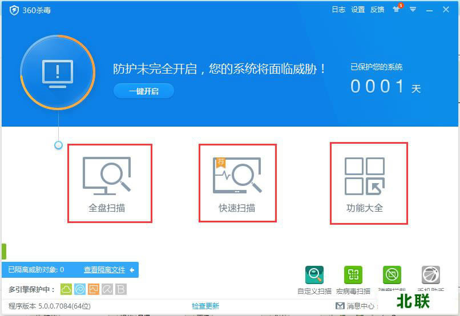Click the 一键开启 button
Viewport: 460px width, 316px height.
click(144, 91)
